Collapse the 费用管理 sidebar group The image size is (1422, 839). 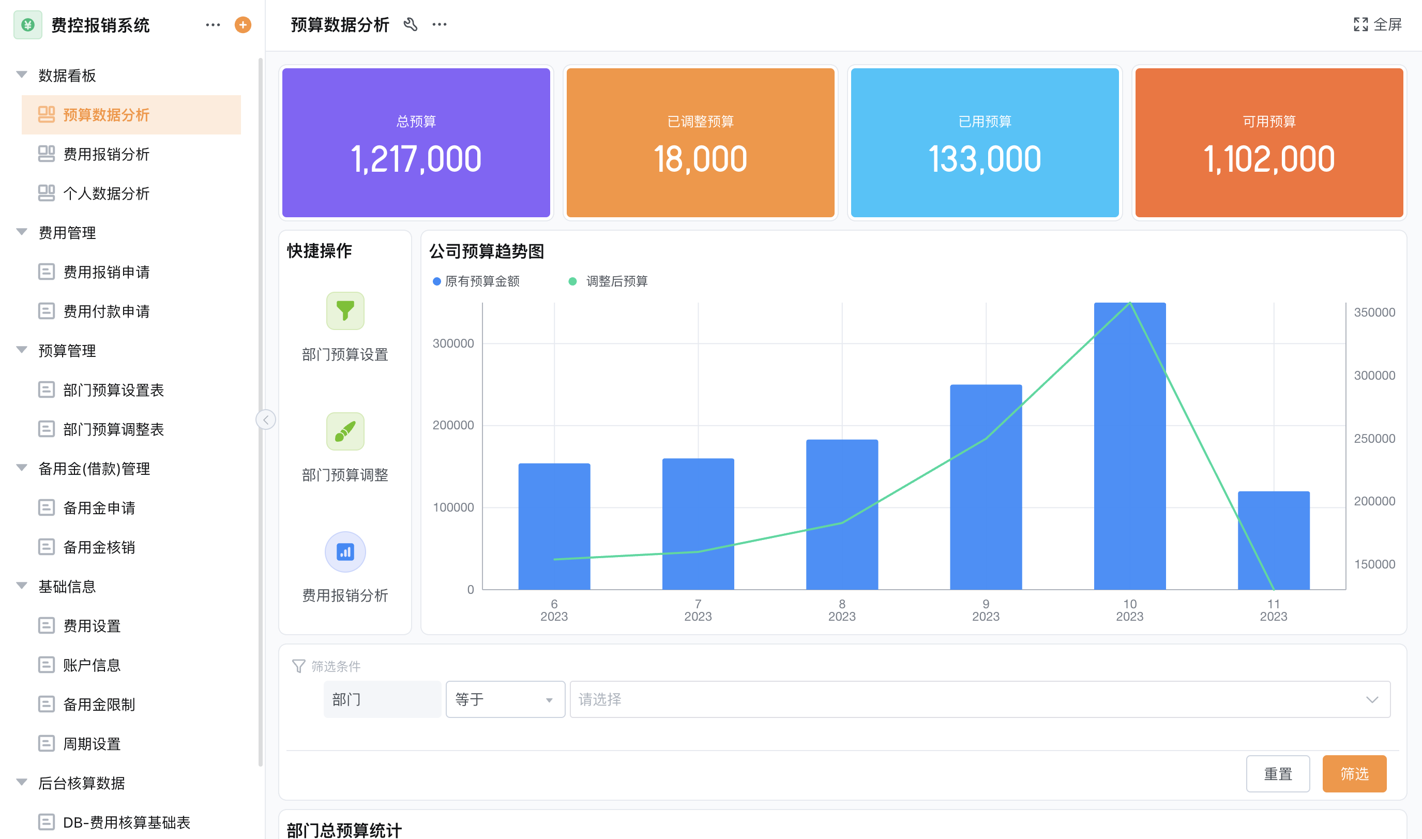pyautogui.click(x=22, y=232)
